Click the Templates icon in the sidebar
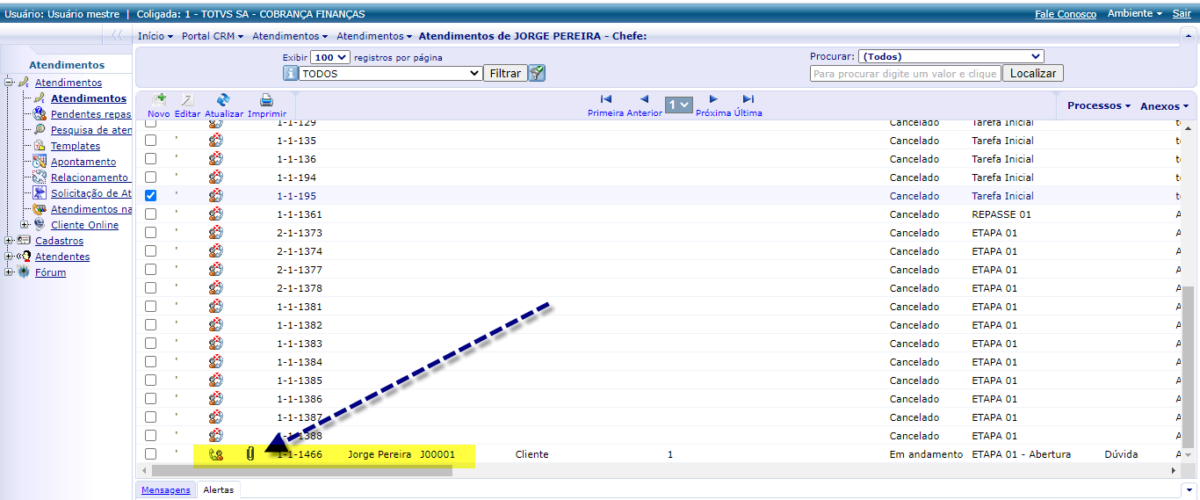Image resolution: width=1200 pixels, height=500 pixels. tap(40, 146)
